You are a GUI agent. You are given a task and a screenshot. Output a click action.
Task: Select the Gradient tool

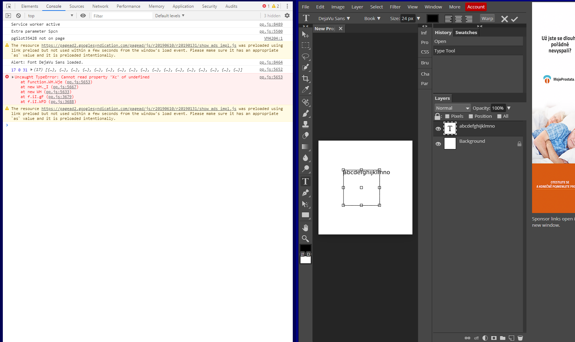click(305, 147)
